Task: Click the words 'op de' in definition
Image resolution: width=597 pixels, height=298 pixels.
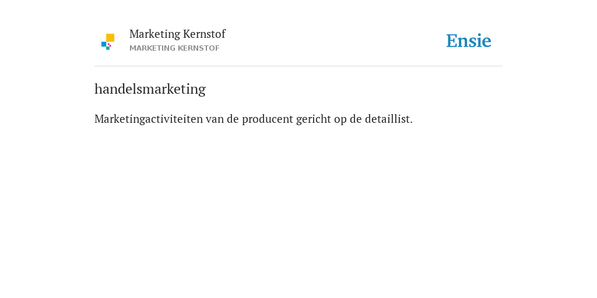Action: 348,119
